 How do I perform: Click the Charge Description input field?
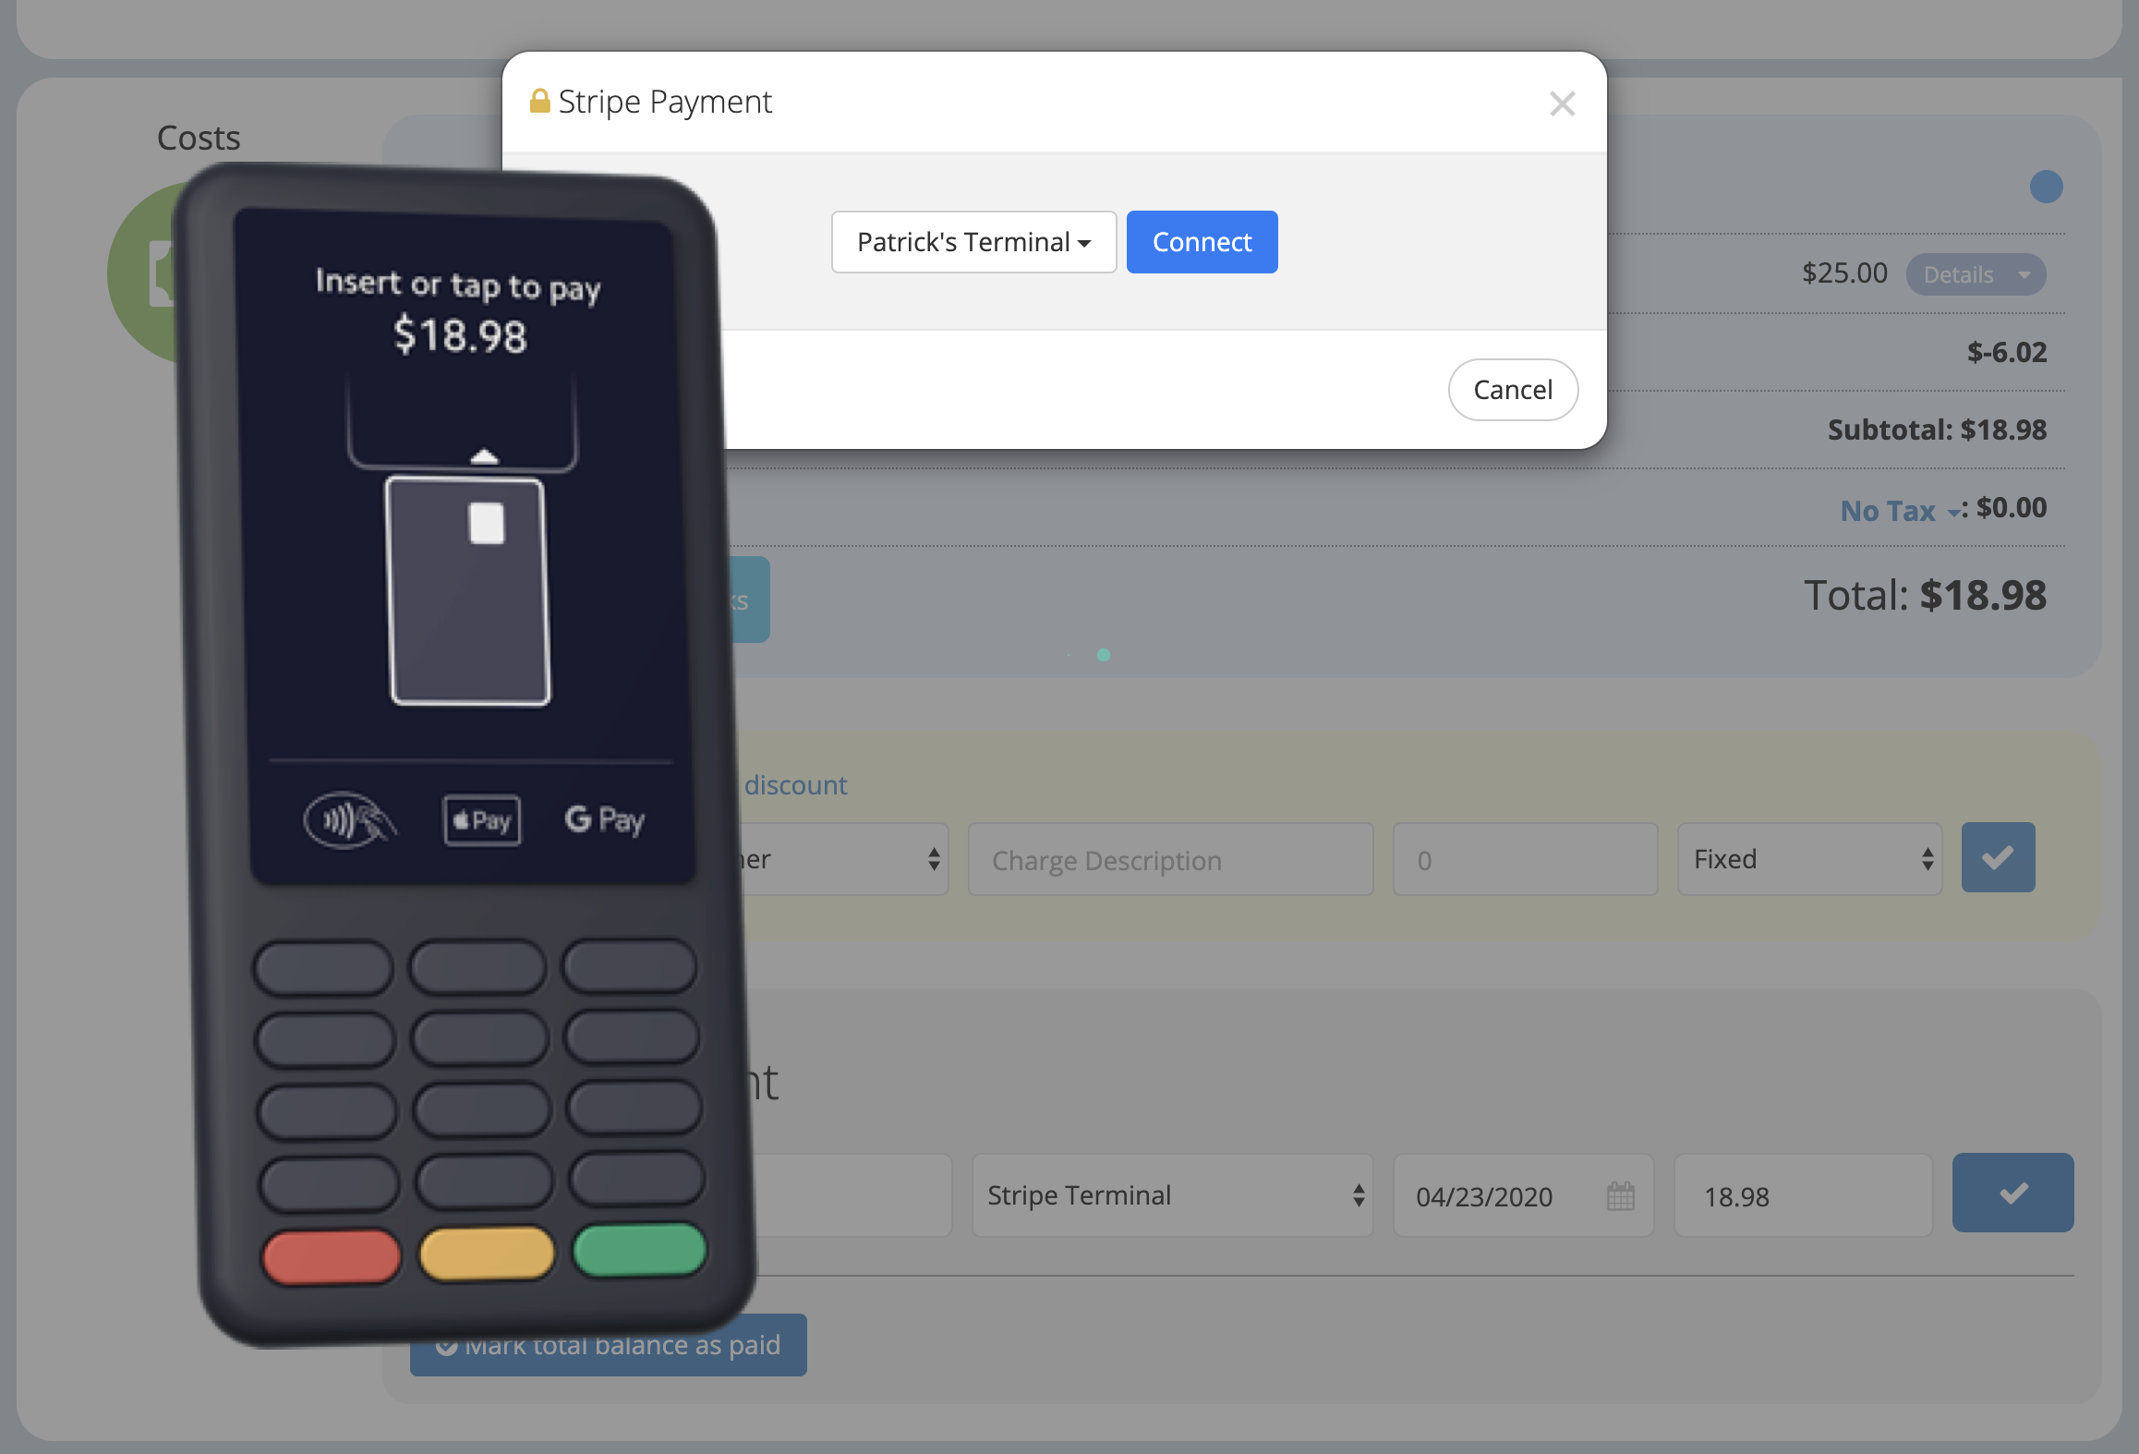coord(1170,860)
